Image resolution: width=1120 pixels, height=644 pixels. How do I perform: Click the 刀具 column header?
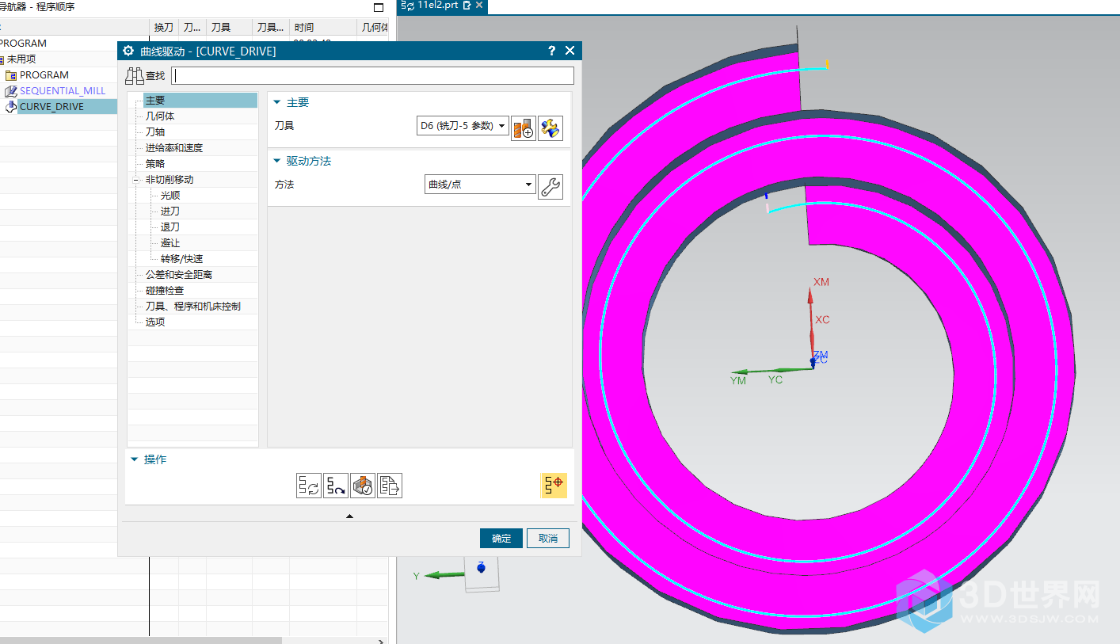[x=230, y=27]
